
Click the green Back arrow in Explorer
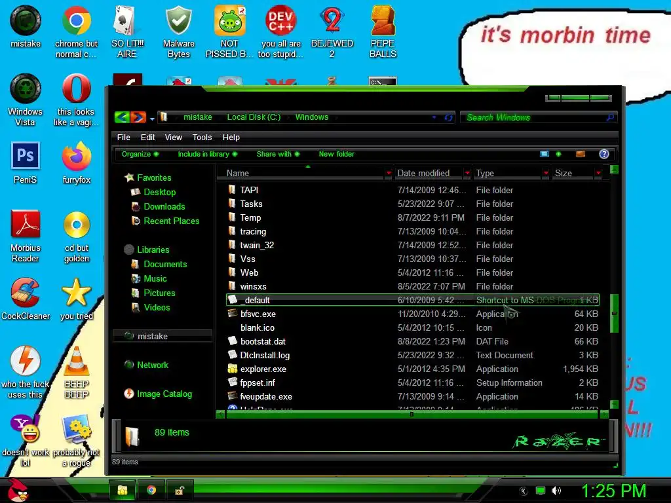[x=122, y=117]
